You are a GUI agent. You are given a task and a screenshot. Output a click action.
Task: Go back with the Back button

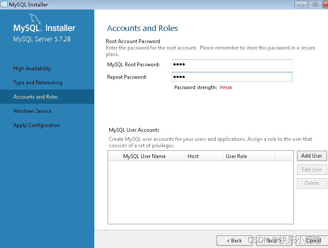[x=234, y=241]
